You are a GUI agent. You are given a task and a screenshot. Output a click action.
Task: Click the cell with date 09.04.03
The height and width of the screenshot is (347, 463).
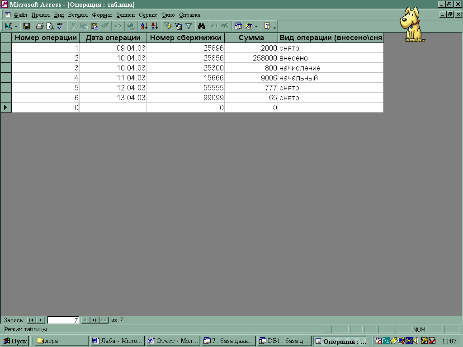113,48
